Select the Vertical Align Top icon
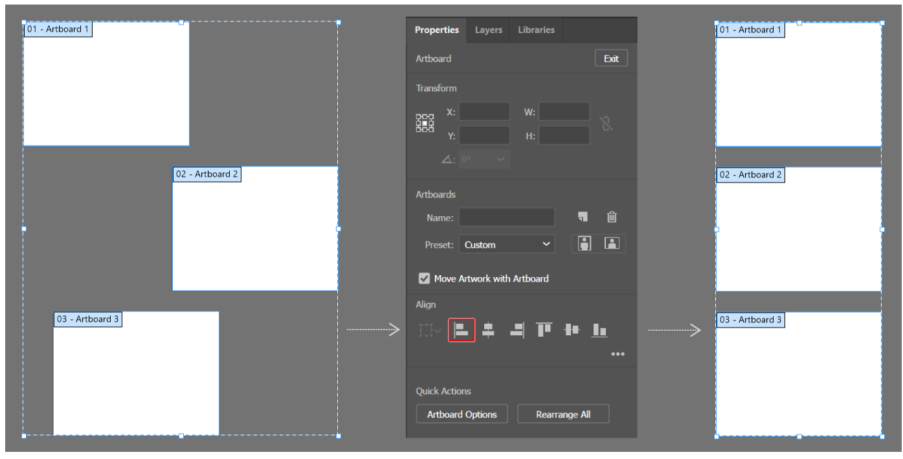This screenshot has width=903, height=459. [x=544, y=330]
